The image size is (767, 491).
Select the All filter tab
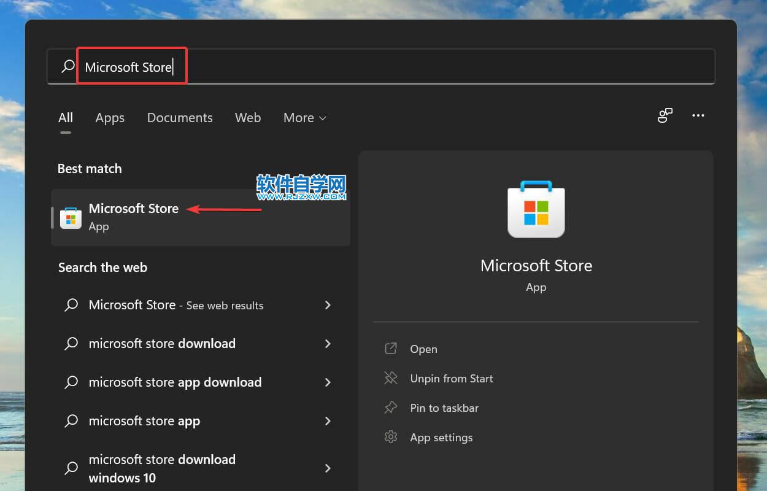click(66, 118)
